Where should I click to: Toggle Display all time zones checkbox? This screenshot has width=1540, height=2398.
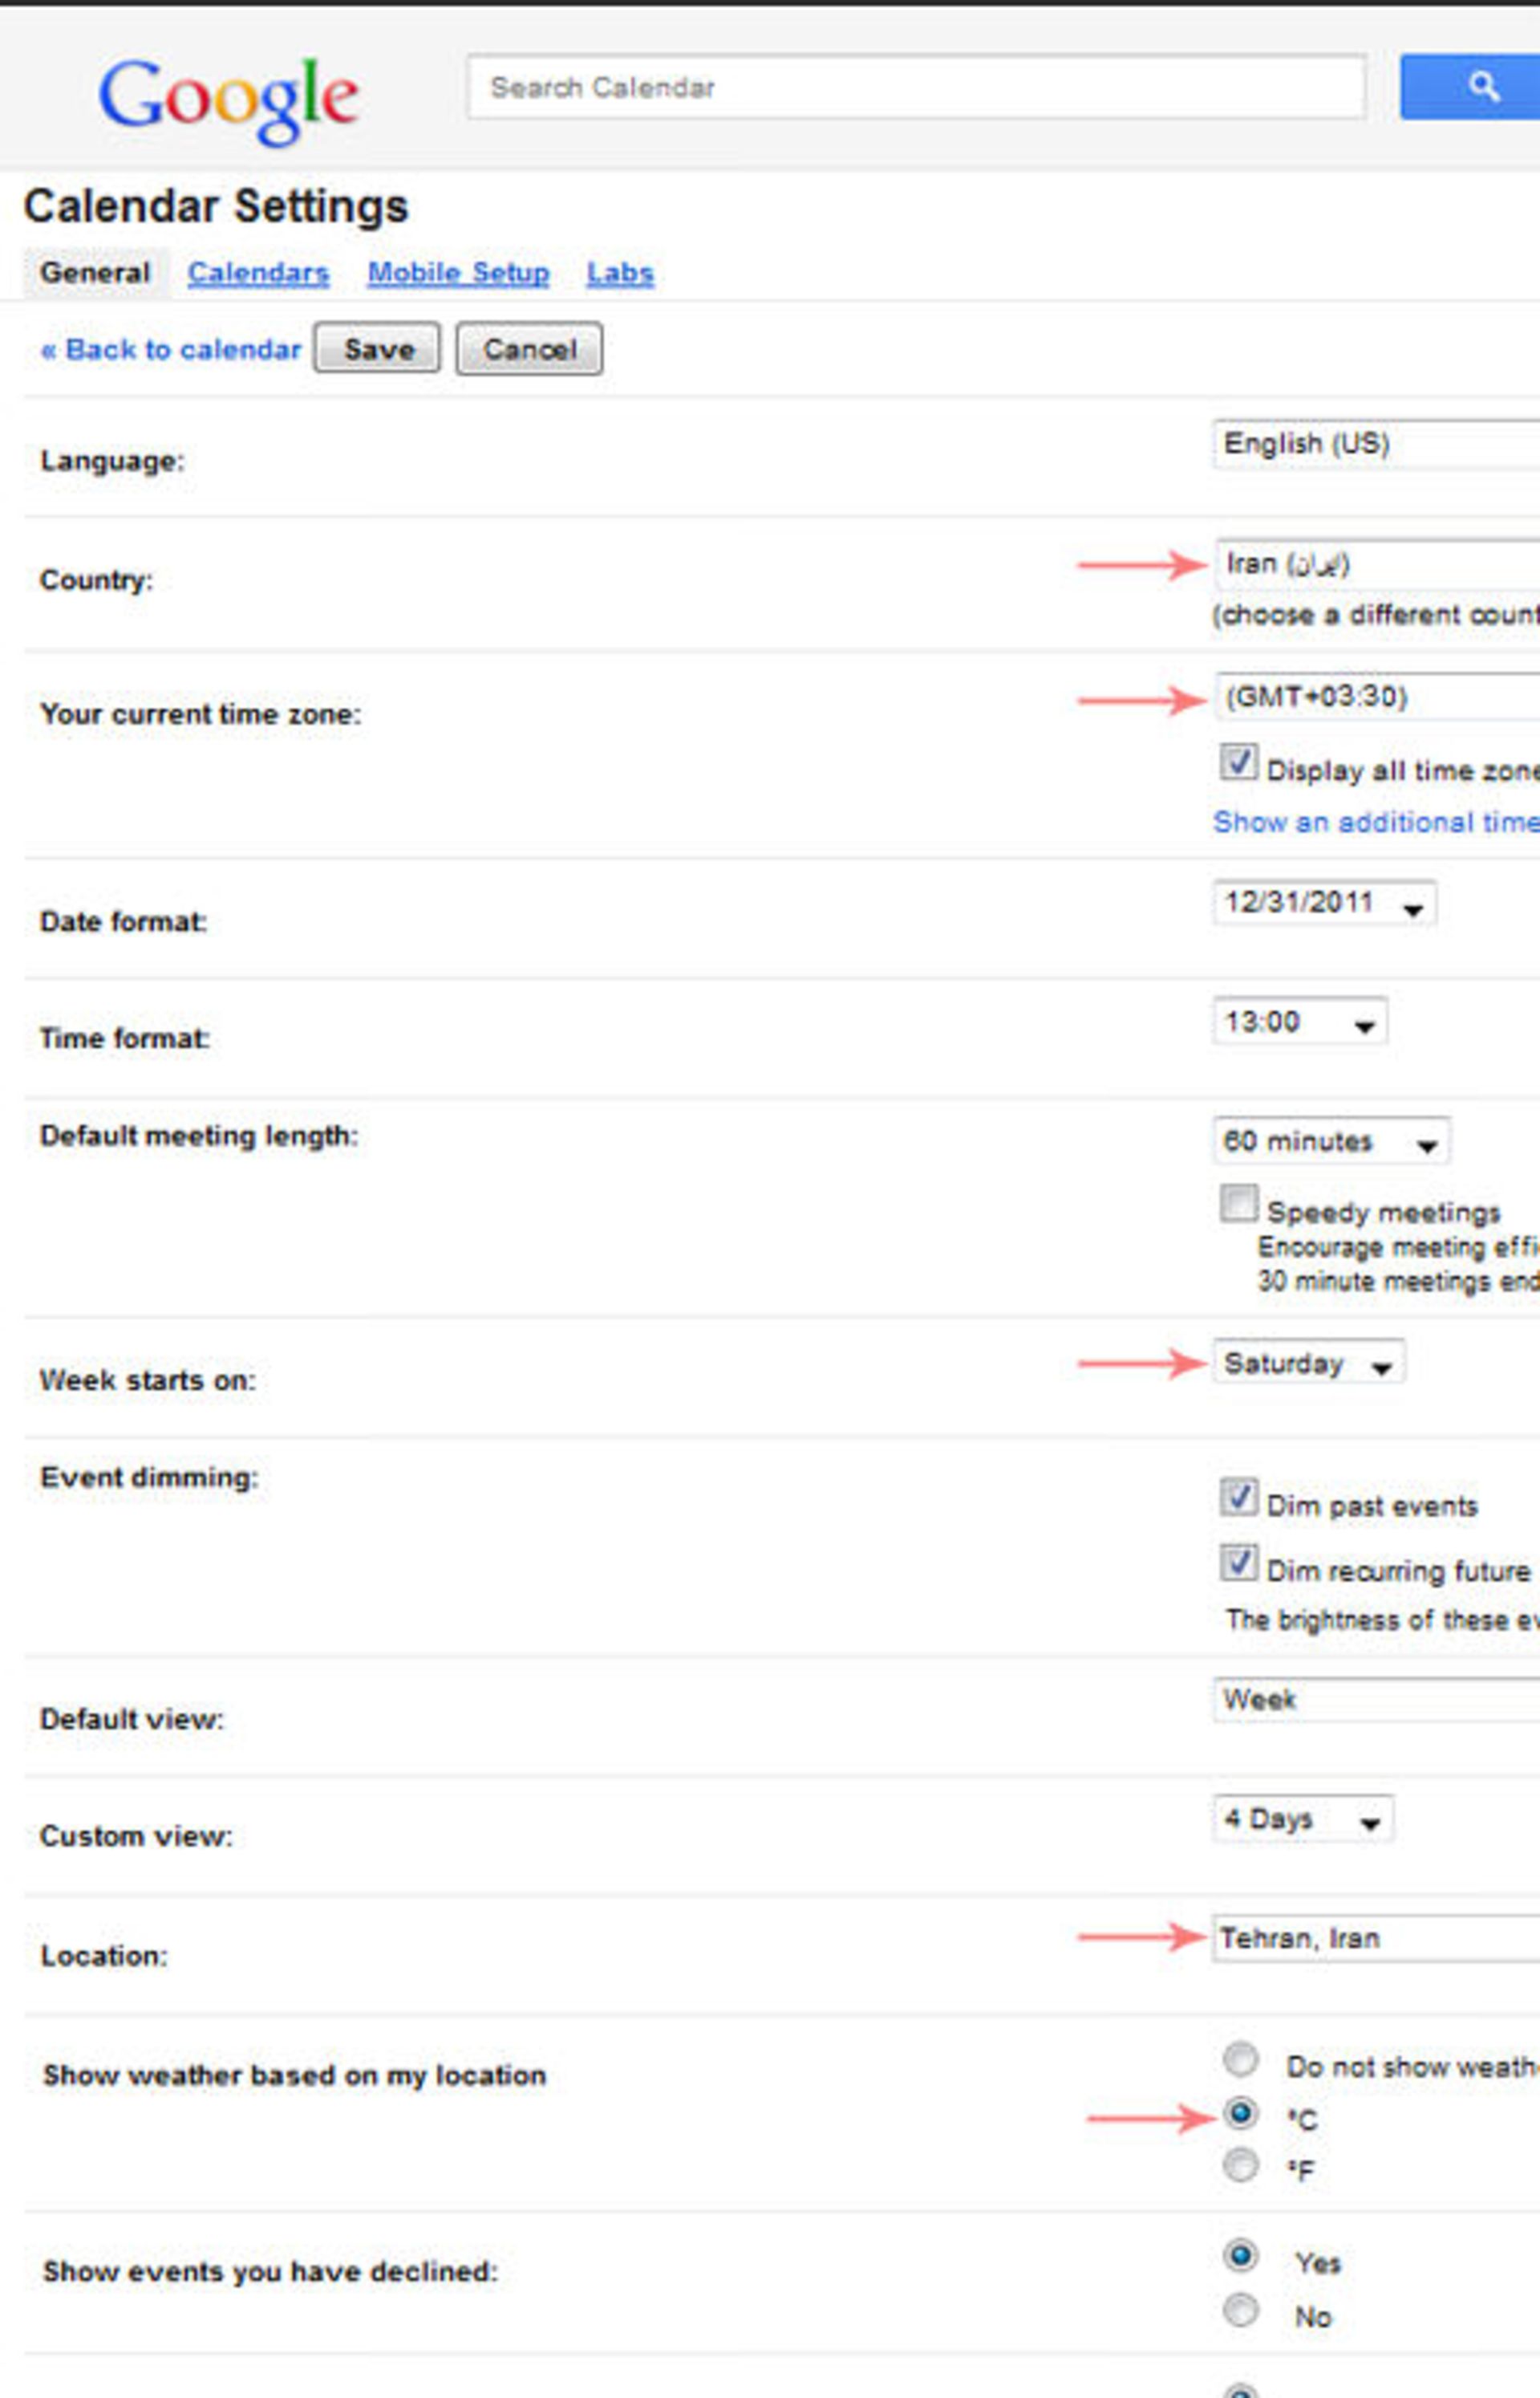pyautogui.click(x=1238, y=762)
